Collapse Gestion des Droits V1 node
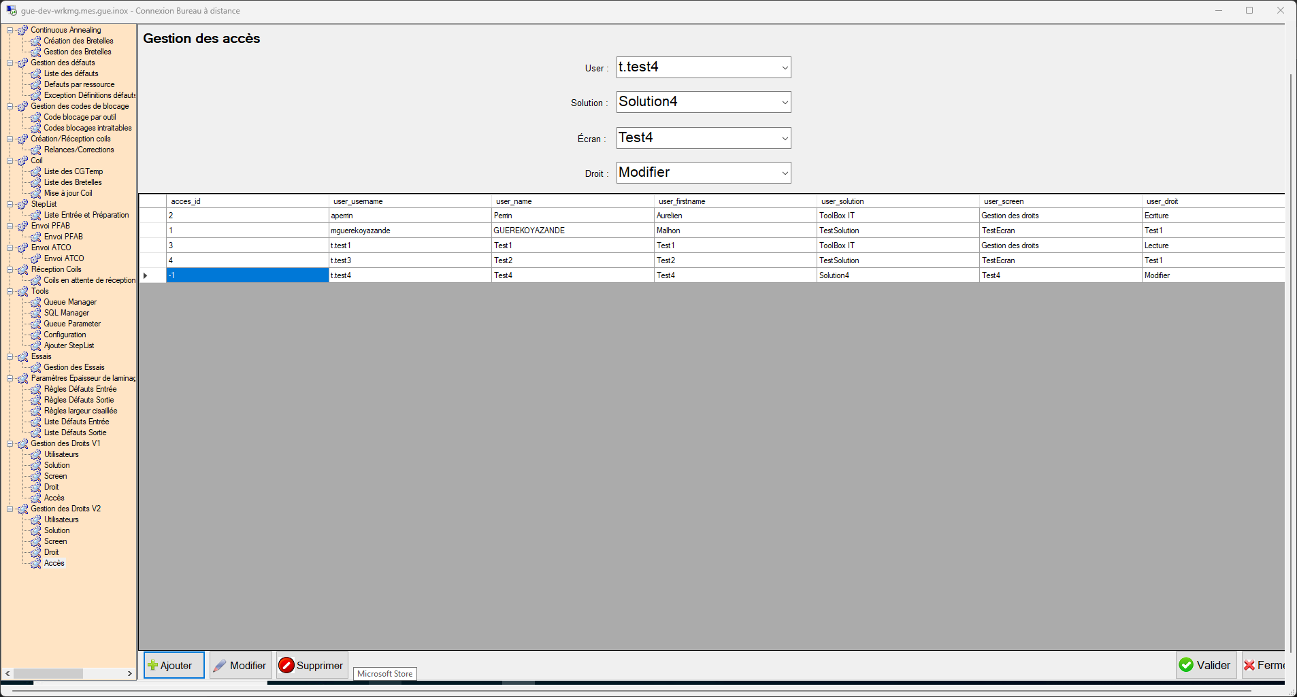The width and height of the screenshot is (1297, 697). (10, 443)
